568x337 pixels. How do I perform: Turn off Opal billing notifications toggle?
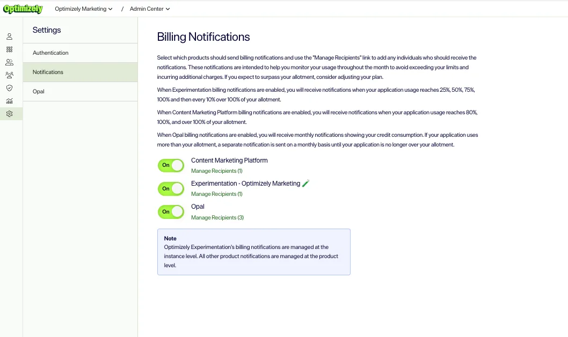tap(171, 212)
